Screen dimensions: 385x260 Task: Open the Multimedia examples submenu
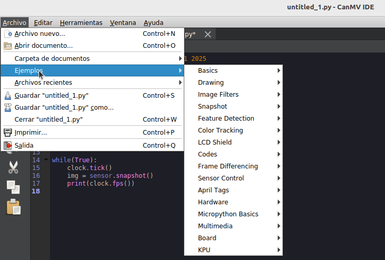click(233, 226)
